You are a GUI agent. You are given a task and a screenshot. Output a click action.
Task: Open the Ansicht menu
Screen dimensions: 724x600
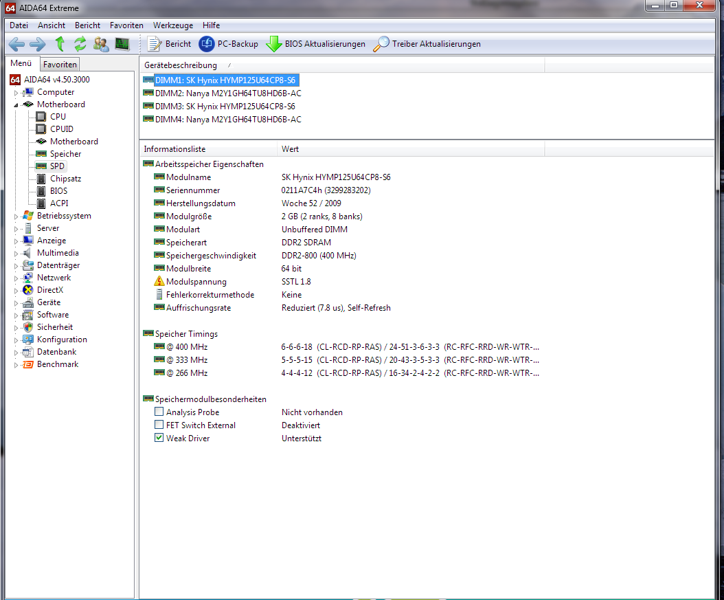tap(52, 25)
